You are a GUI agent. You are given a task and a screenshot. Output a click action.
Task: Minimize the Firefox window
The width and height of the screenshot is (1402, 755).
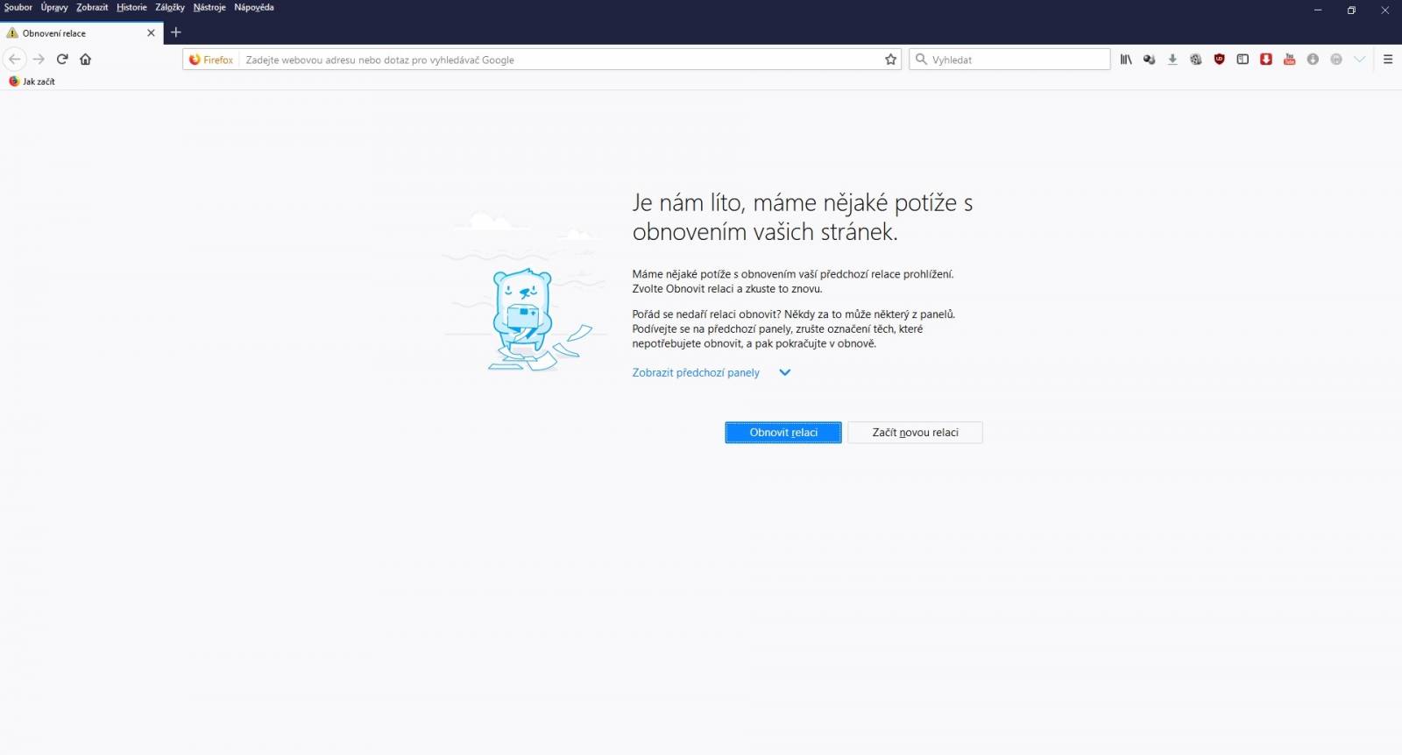1317,11
